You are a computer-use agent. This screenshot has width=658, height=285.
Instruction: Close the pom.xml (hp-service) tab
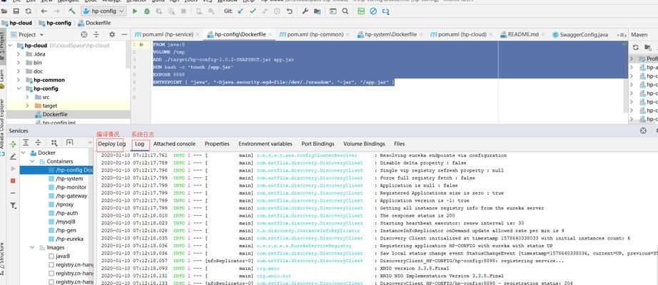(198, 34)
